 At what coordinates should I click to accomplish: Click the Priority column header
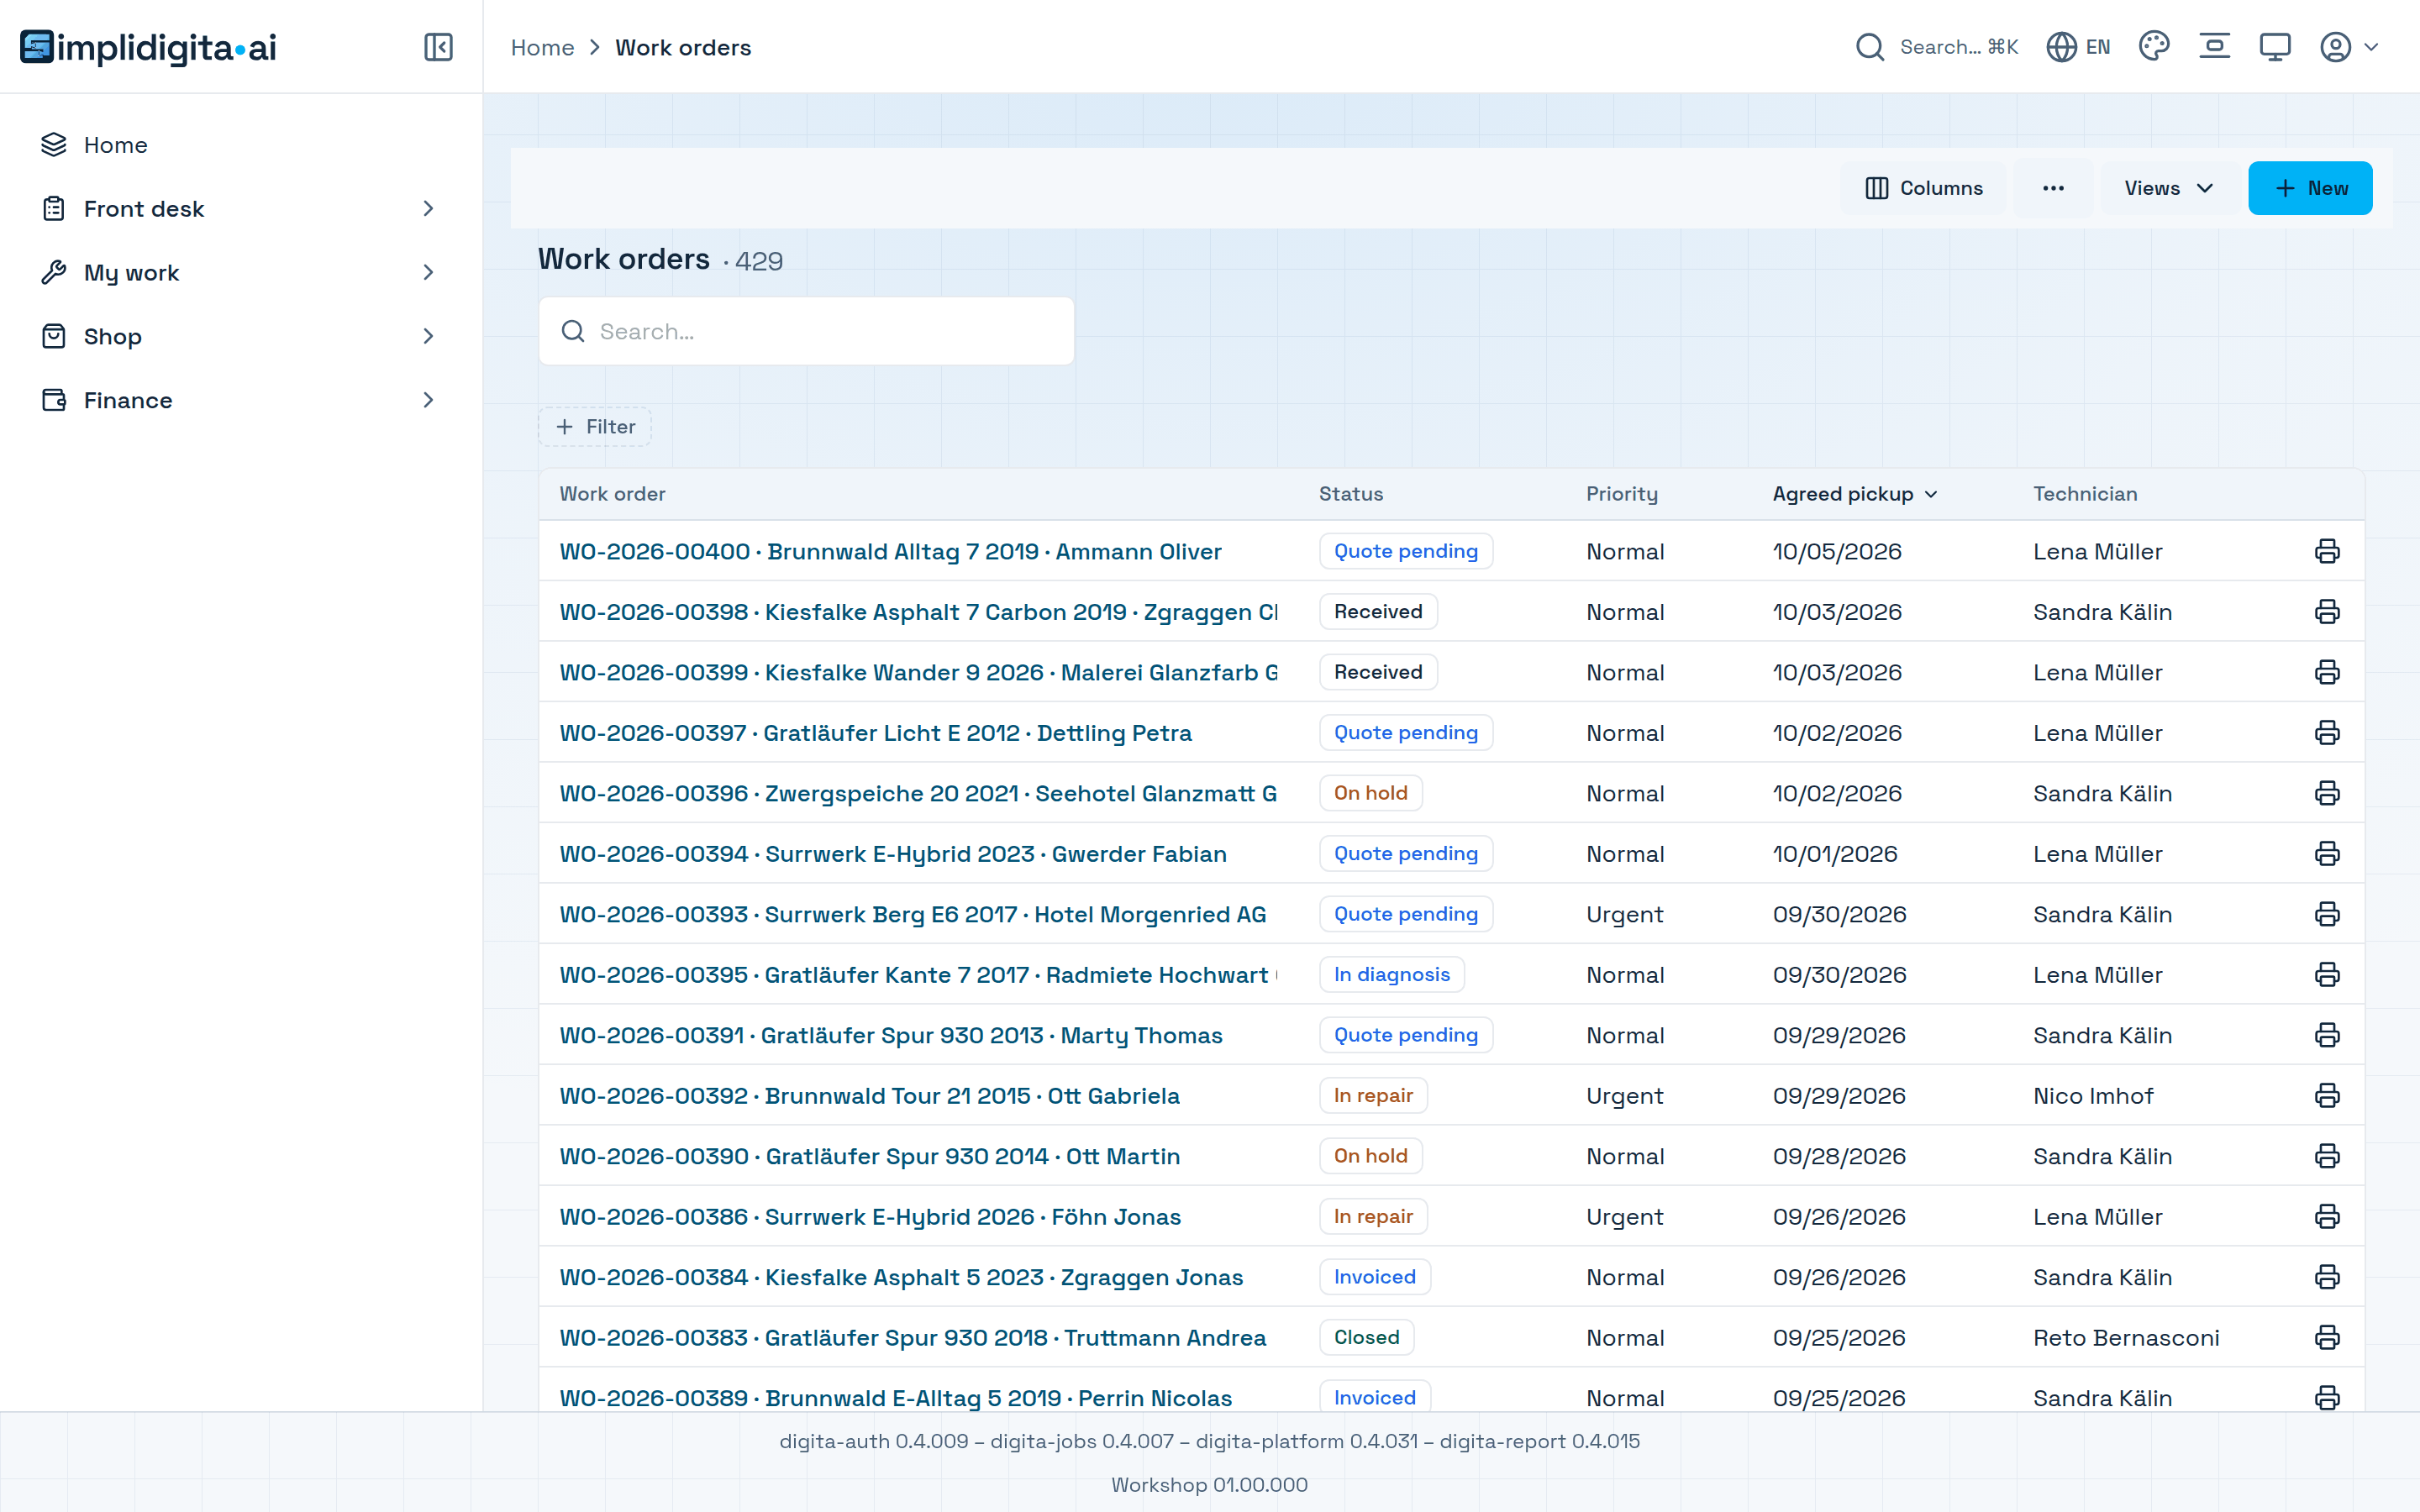pyautogui.click(x=1621, y=494)
